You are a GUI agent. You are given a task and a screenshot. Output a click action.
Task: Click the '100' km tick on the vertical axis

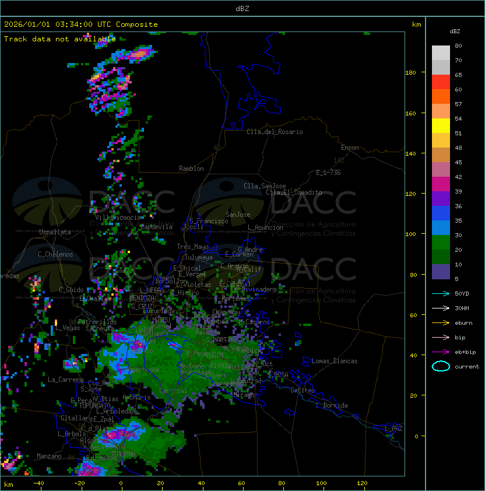coord(410,234)
